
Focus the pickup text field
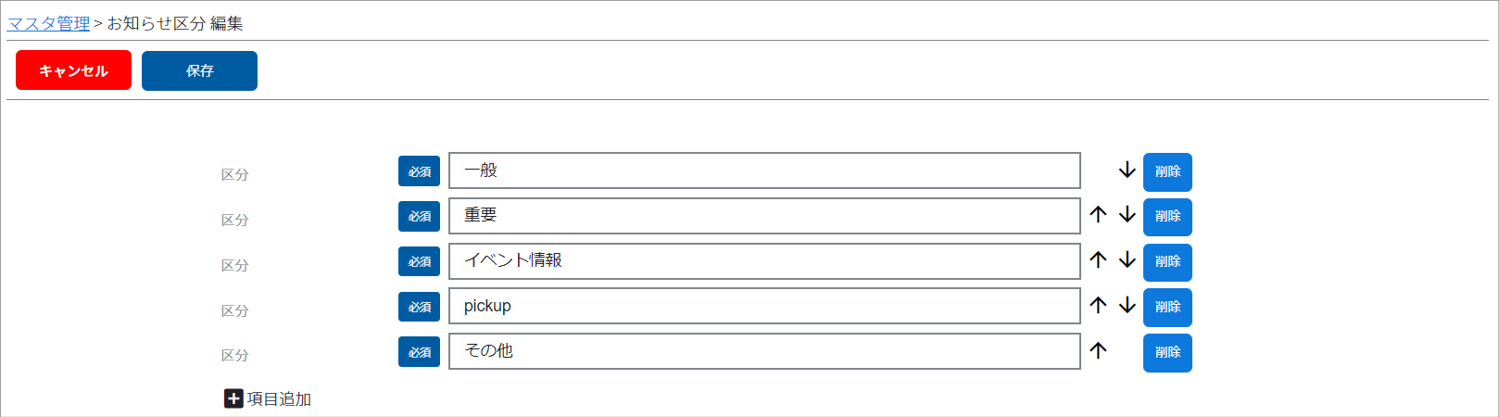click(764, 306)
